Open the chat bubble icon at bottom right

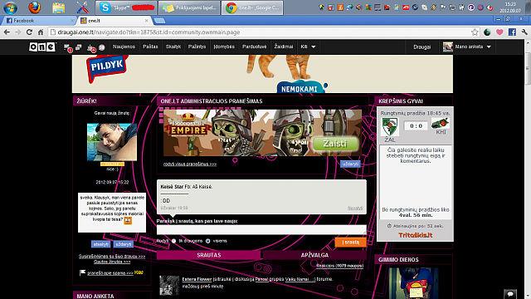(510, 293)
